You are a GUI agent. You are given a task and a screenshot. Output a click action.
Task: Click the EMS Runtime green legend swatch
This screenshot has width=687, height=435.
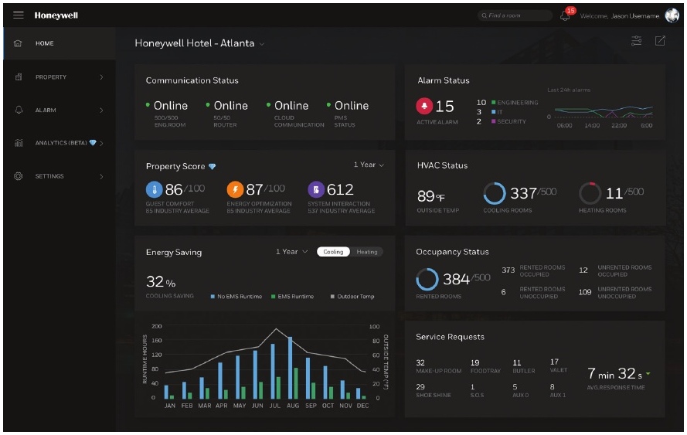pos(274,297)
